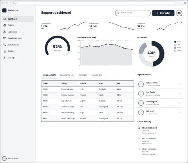Click the Harborline logo square
188x163 pixels.
pyautogui.click(x=4, y=10)
